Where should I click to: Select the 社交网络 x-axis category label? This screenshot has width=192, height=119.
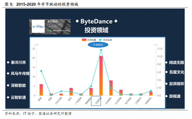point(118,101)
